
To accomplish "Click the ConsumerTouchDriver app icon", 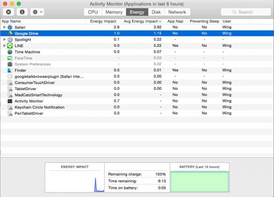I will tap(10, 83).
